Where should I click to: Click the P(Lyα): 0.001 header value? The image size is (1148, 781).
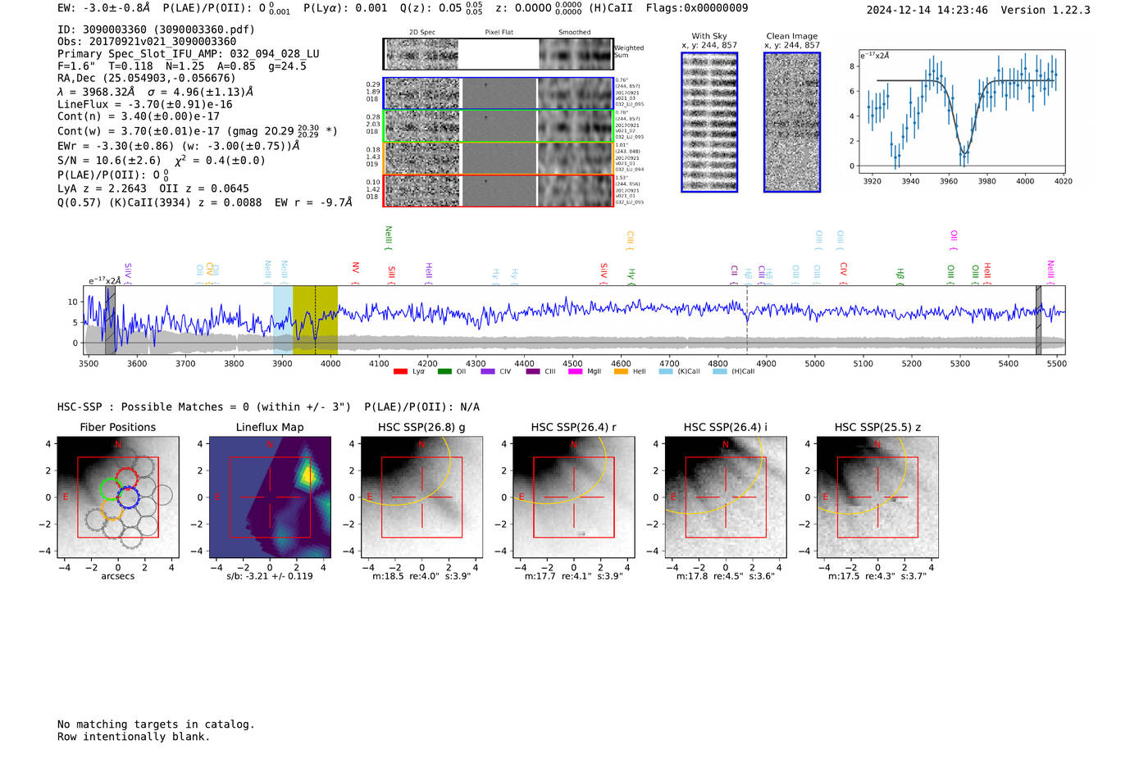coord(345,8)
